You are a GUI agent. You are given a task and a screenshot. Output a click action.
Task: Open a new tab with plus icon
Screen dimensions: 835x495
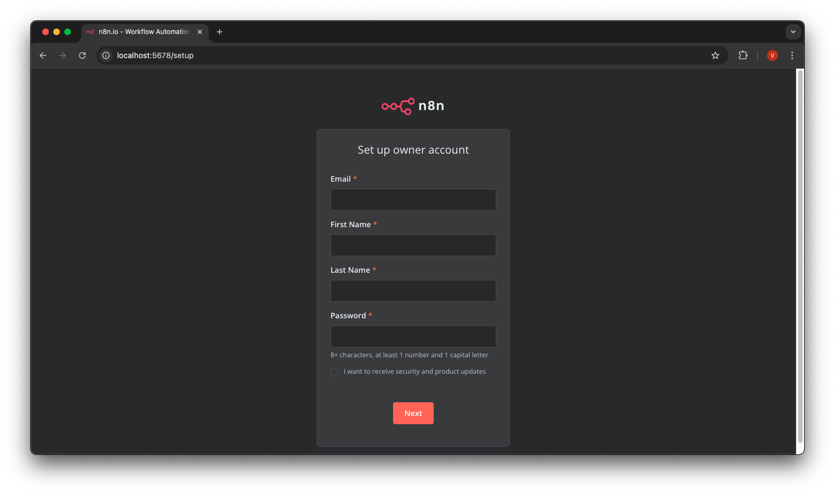coord(220,32)
